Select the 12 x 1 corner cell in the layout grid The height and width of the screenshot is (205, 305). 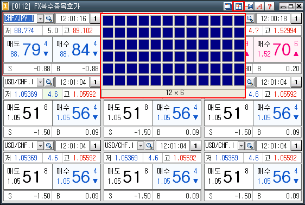click(x=239, y=21)
